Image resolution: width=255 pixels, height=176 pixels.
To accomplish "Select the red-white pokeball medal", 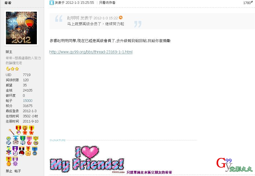I will click(x=22, y=151).
